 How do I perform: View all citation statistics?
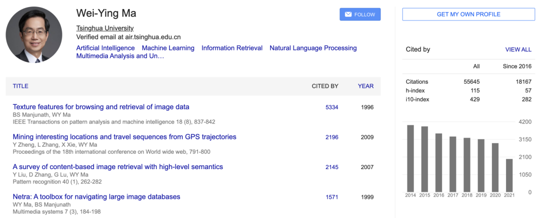pos(518,49)
